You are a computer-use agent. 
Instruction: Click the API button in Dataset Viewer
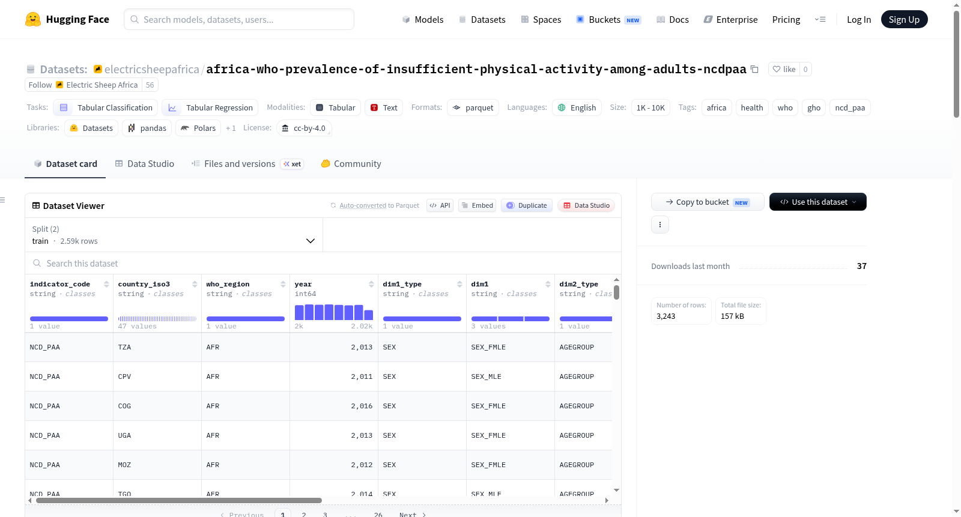[440, 205]
